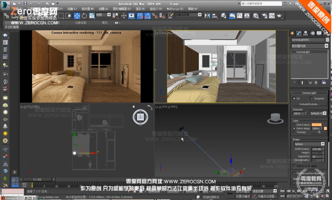This screenshot has height=200, width=332.
Task: Select the Move transform tool
Action: tap(77, 15)
